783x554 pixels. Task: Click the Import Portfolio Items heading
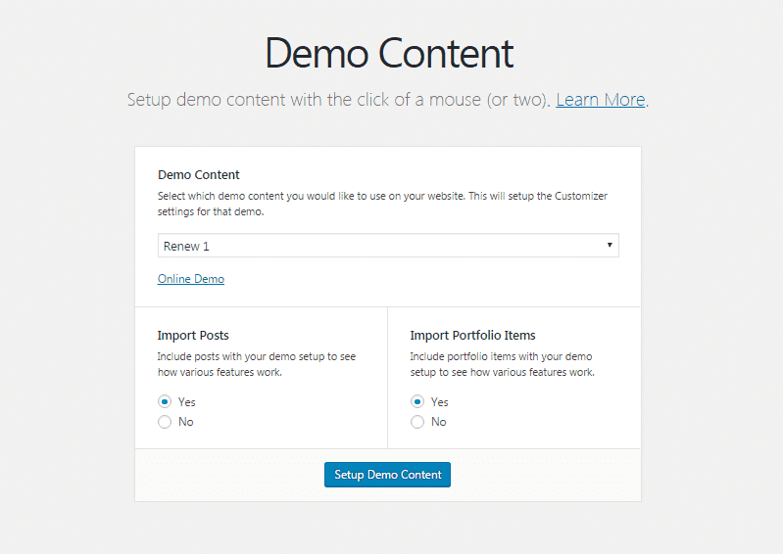coord(472,336)
